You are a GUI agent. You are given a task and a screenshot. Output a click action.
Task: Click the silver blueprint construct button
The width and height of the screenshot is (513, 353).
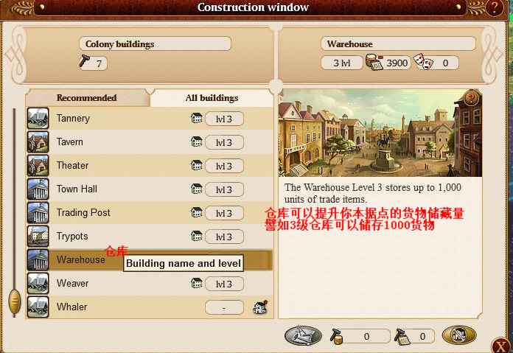303,335
